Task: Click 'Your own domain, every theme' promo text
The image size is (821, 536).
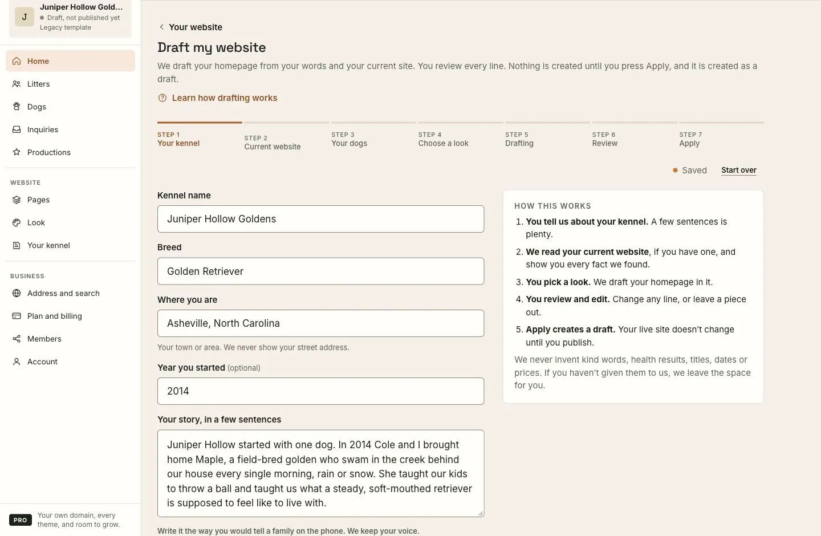Action: point(79,520)
